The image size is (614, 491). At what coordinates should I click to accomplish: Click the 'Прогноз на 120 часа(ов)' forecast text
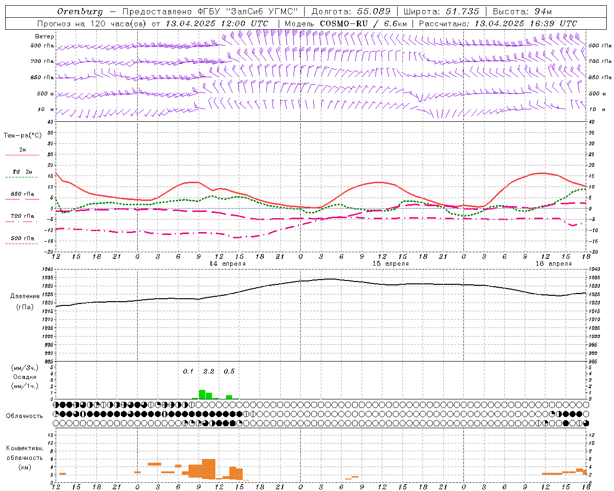tap(92, 23)
